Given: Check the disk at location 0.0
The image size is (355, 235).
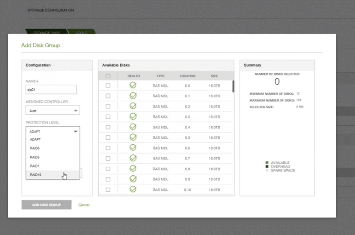Looking at the screenshot, I should coord(108,86).
